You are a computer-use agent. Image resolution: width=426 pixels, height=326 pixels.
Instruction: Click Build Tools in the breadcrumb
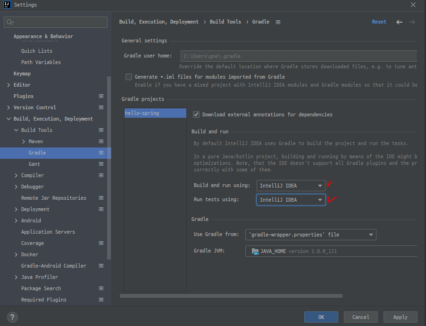tap(225, 22)
